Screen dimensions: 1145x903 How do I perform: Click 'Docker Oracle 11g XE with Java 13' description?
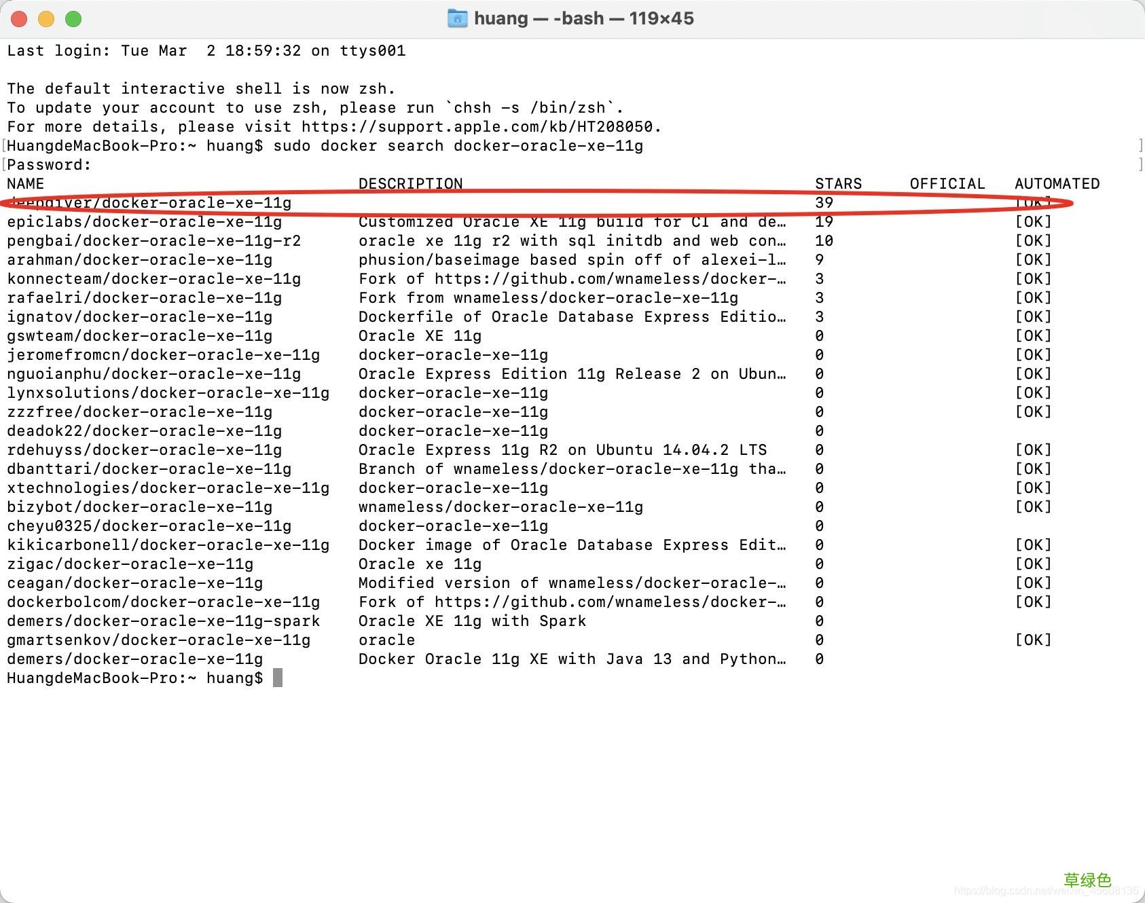(572, 659)
